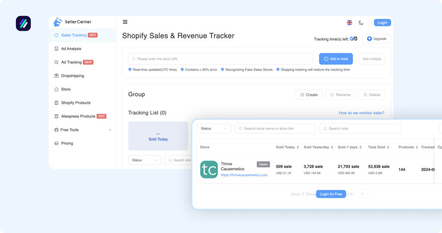
Task: Open the 'How do we monitor sales?' link
Action: click(x=361, y=113)
